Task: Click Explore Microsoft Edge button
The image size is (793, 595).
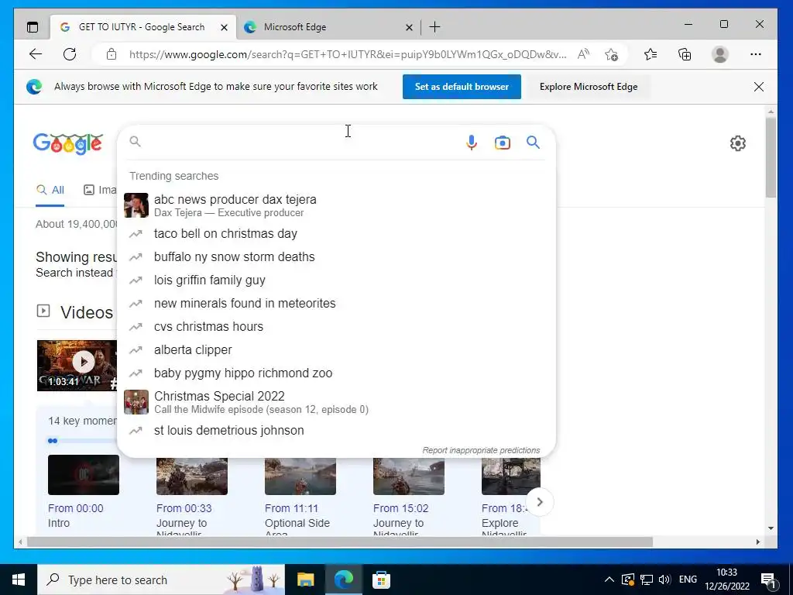Action: coord(589,87)
